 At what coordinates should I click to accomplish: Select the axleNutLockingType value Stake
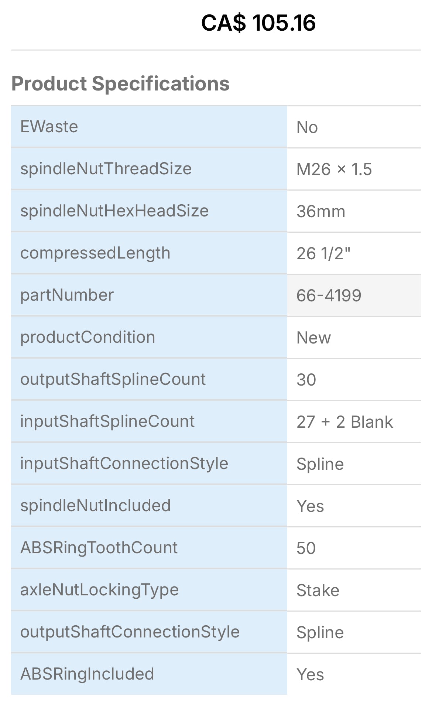tap(318, 590)
